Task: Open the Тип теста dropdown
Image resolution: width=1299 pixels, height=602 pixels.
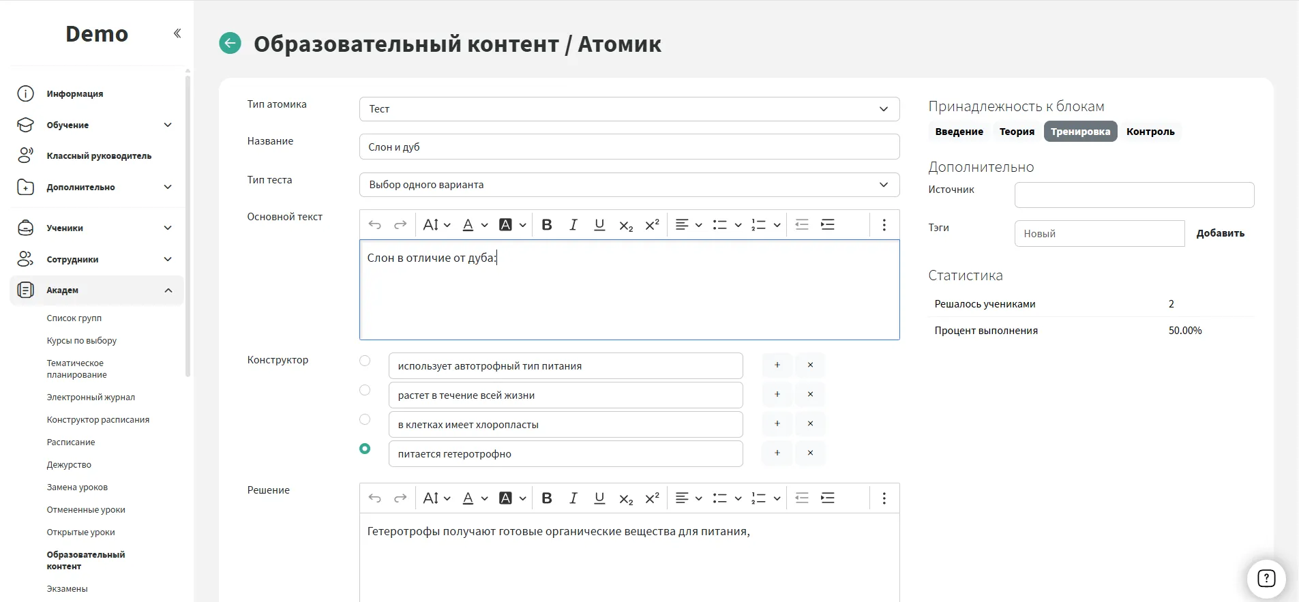Action: 629,185
